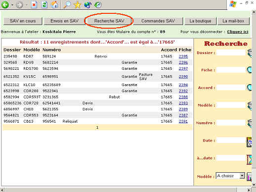Click 'Renvoi' status in row 235498
This screenshot has height=192, width=256.
101,56
